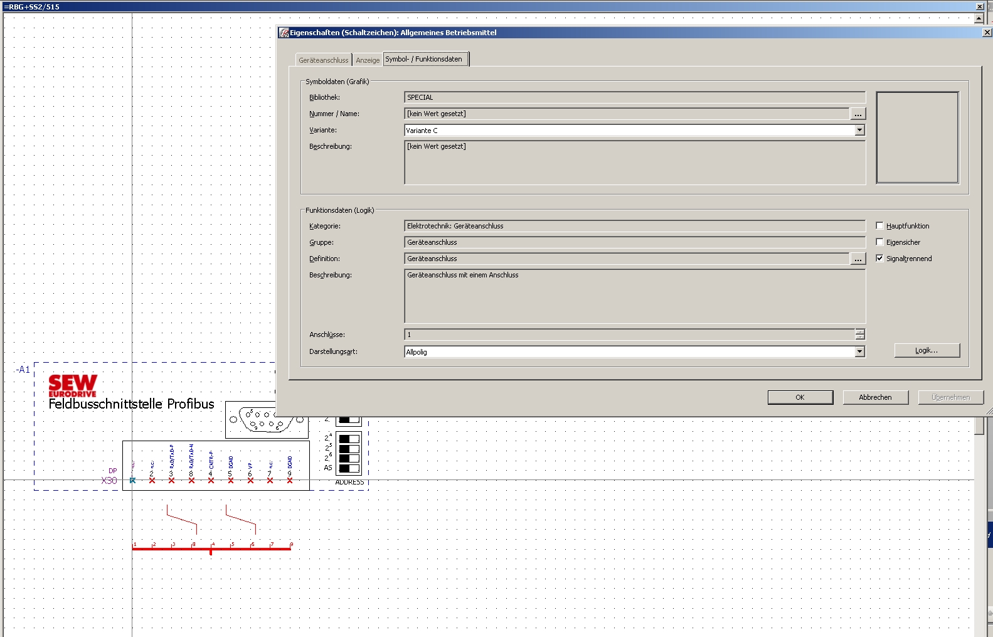Toggle the Eigensicher checkbox
Screen dimensions: 993x637
pyautogui.click(x=879, y=242)
